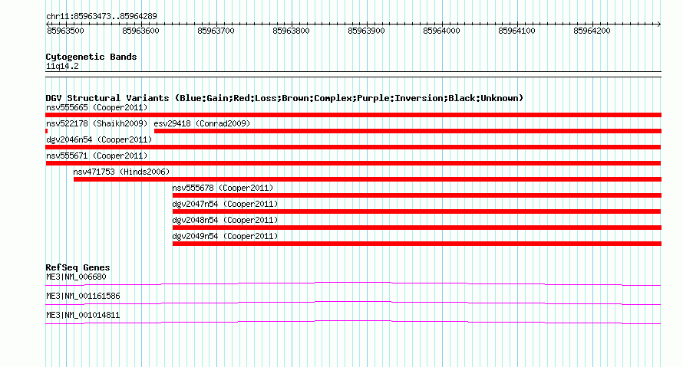Select the 11q14.2 cytogenetic band label
This screenshot has height=367, width=683.
coord(62,66)
